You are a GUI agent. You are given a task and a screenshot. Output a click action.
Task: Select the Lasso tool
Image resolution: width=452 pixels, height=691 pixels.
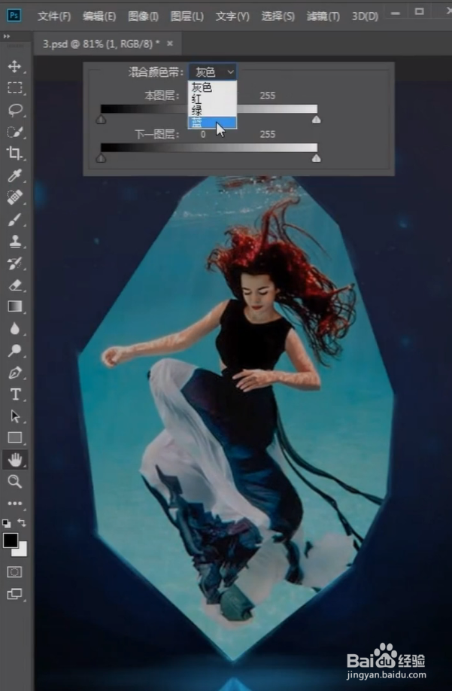(x=14, y=110)
